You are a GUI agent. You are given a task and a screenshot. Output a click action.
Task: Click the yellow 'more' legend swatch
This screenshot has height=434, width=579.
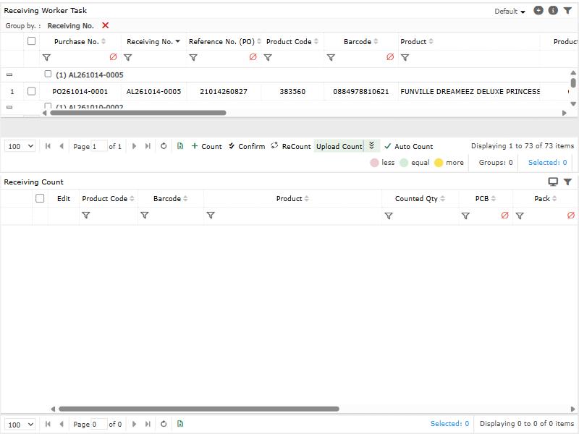pos(439,163)
